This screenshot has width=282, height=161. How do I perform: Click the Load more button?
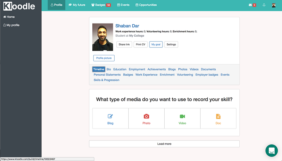[x=164, y=144]
